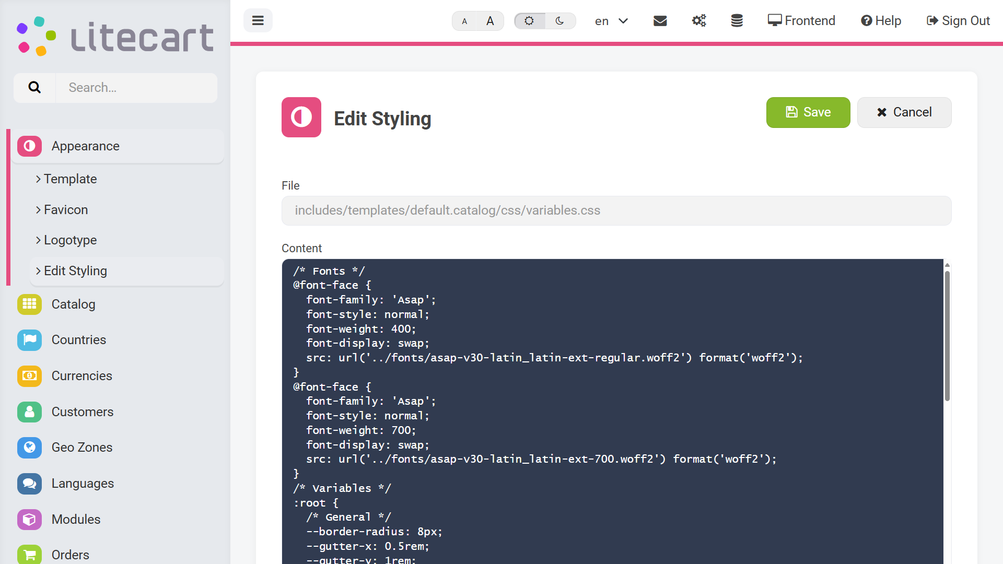Open the Customers menu item
Viewport: 1003px width, 564px height.
click(118, 412)
